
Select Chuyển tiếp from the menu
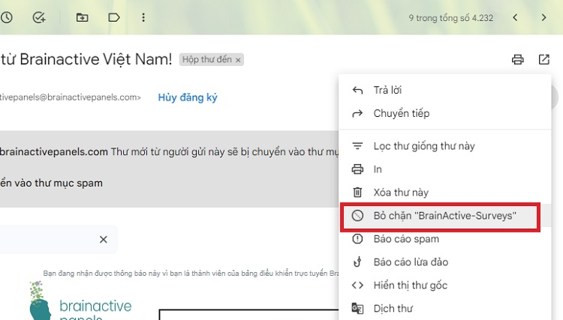445,113
